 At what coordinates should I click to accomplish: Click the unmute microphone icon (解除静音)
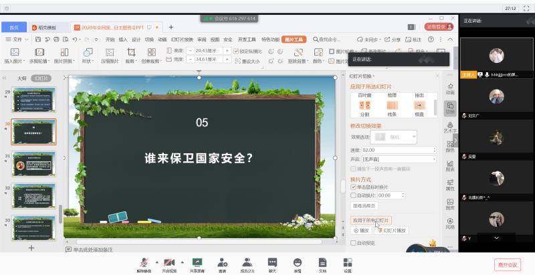click(144, 262)
